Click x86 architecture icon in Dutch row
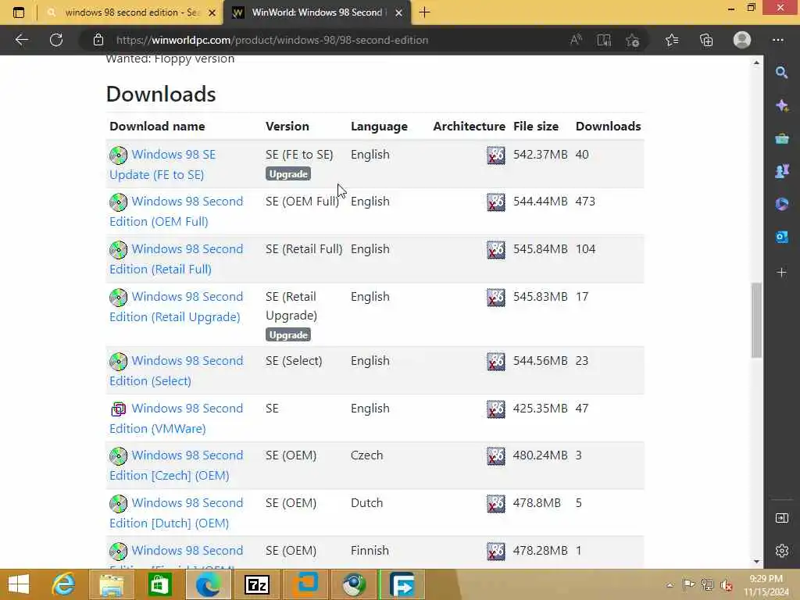 pyautogui.click(x=496, y=504)
